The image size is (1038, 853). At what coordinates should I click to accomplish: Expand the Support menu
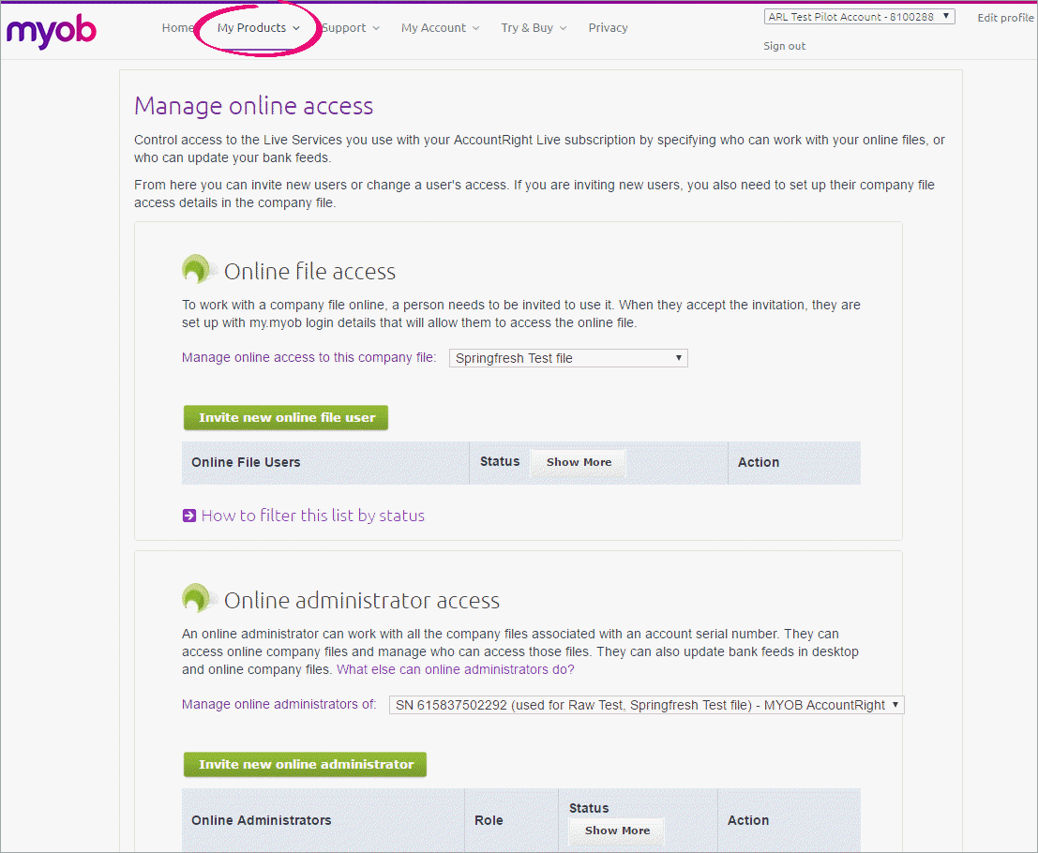[345, 27]
